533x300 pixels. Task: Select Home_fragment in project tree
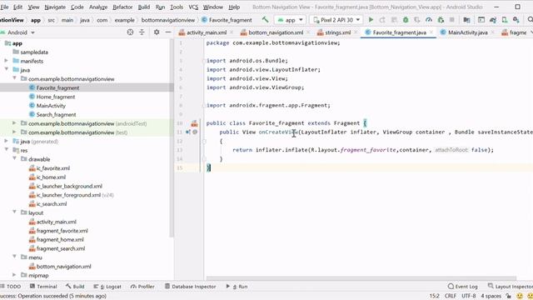tap(56, 97)
